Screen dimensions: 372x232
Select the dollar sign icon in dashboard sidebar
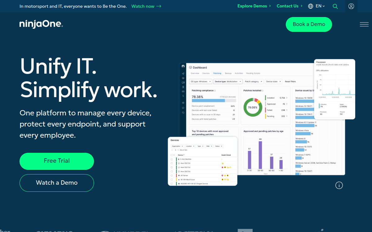pyautogui.click(x=183, y=96)
